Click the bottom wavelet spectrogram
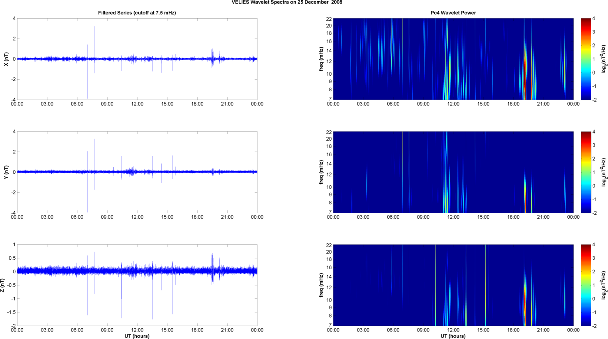The height and width of the screenshot is (339, 608). coord(453,285)
